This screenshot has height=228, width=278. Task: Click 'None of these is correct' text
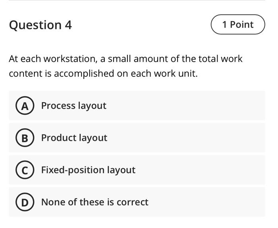click(x=95, y=202)
